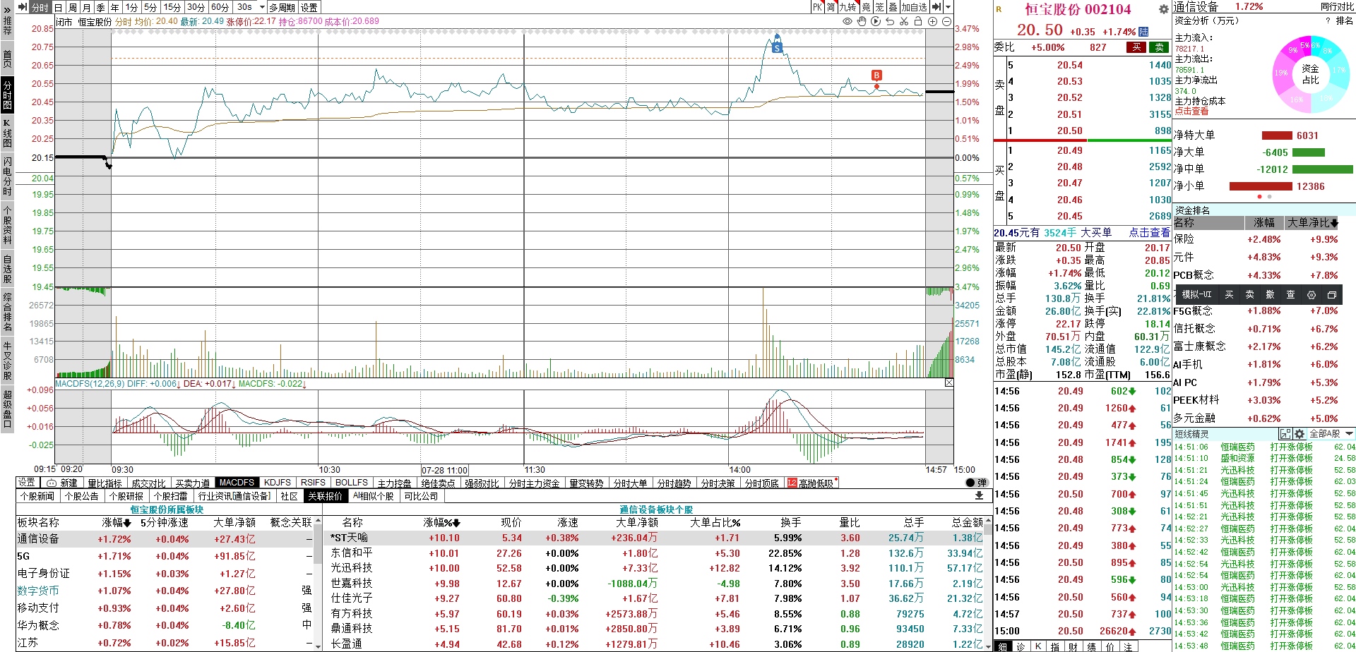Click the green 卖 button beside 委比
This screenshot has height=652, width=1356.
coord(1159,47)
